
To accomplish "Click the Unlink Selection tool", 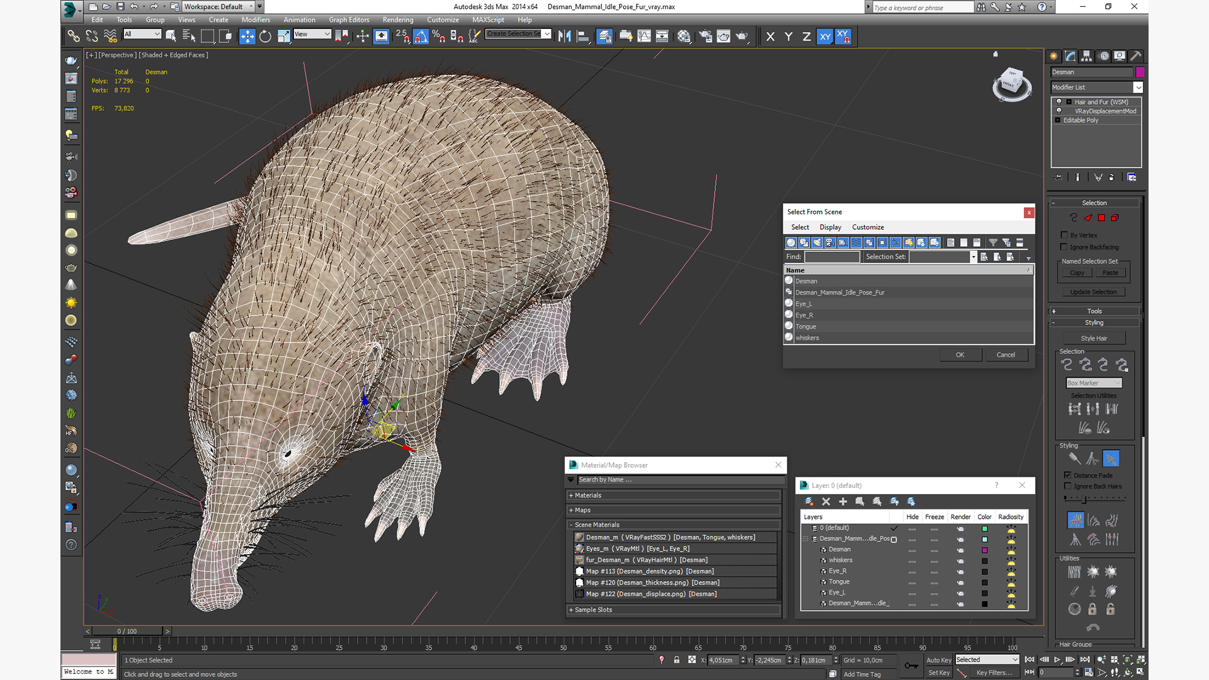I will pos(92,37).
